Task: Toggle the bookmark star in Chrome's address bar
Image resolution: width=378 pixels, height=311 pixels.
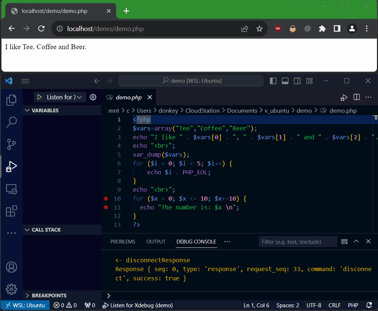Action: pos(259,28)
